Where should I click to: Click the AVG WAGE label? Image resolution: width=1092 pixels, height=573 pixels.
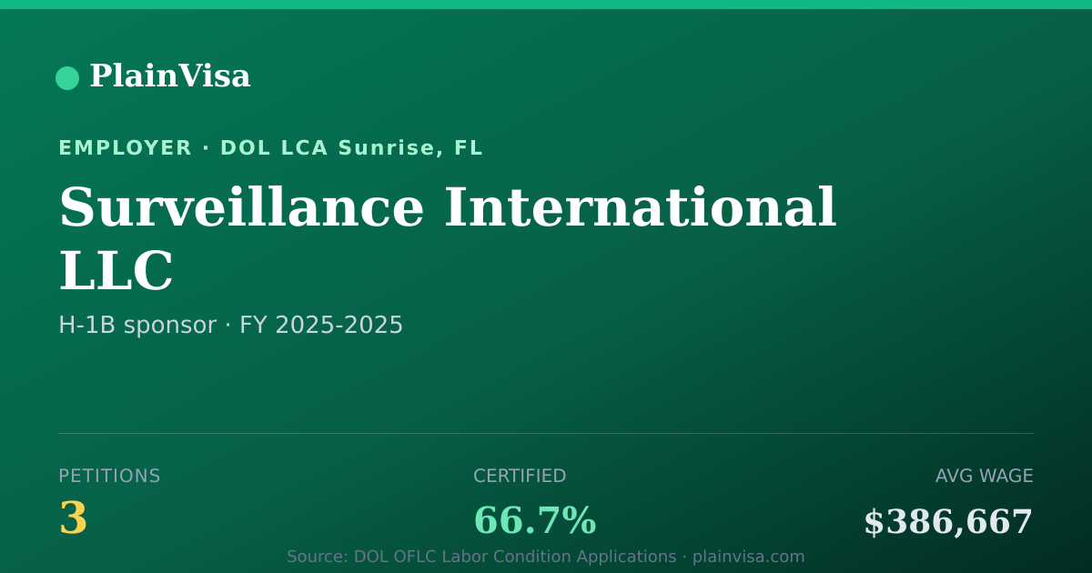tap(984, 477)
